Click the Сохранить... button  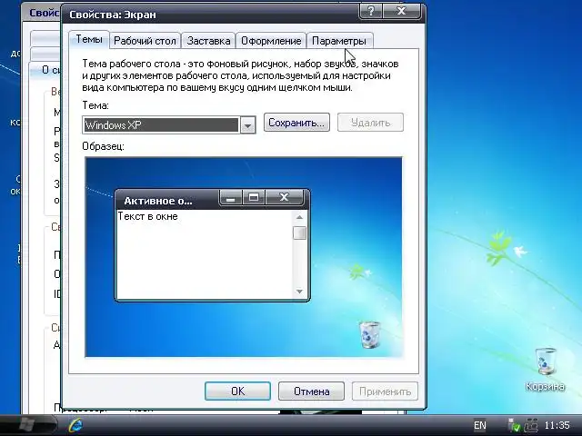[296, 123]
